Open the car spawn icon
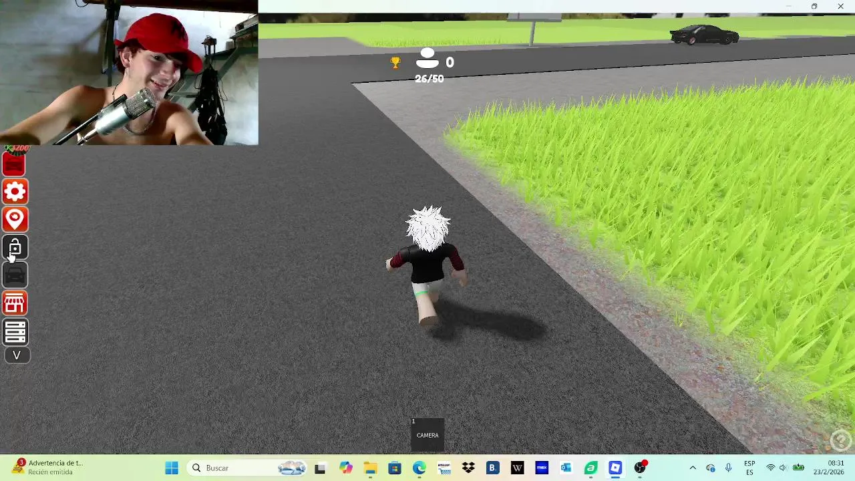Screen dimensions: 855x481 click(15, 275)
